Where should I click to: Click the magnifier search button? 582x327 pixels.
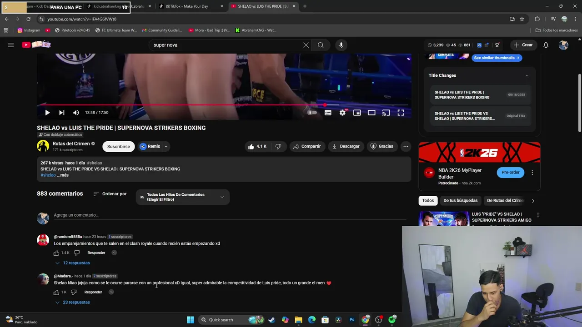[x=321, y=45]
